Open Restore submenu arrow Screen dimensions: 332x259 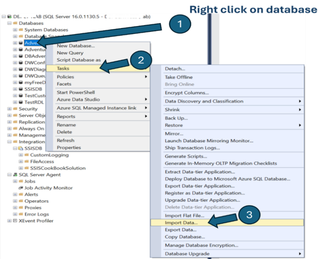pyautogui.click(x=300, y=125)
